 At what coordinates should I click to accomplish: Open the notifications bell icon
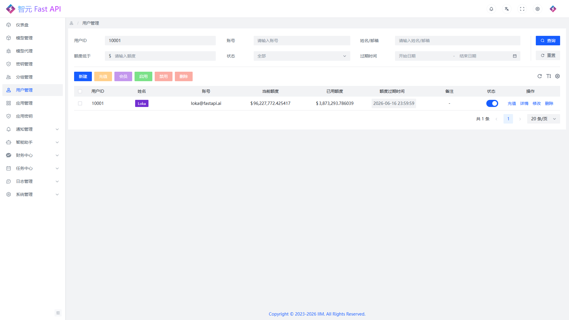pos(491,9)
